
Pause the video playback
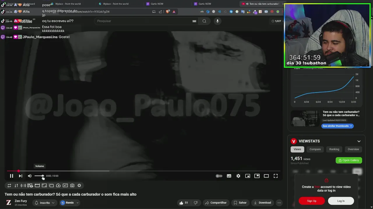point(12,176)
